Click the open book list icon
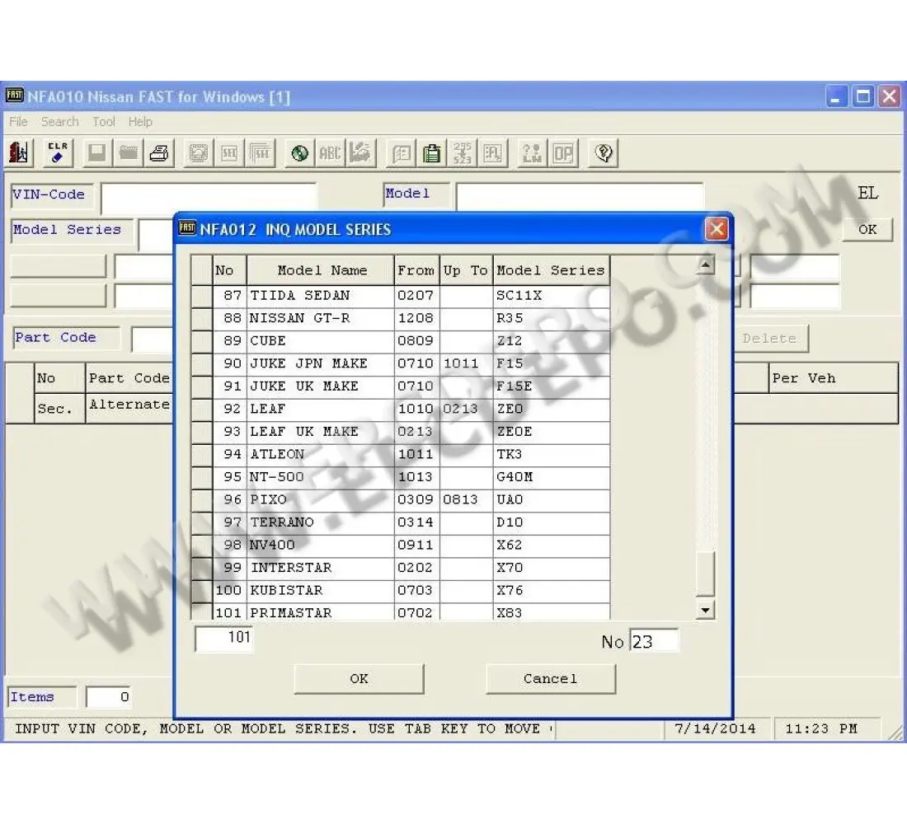Screen dimensions: 907x824 click(401, 153)
